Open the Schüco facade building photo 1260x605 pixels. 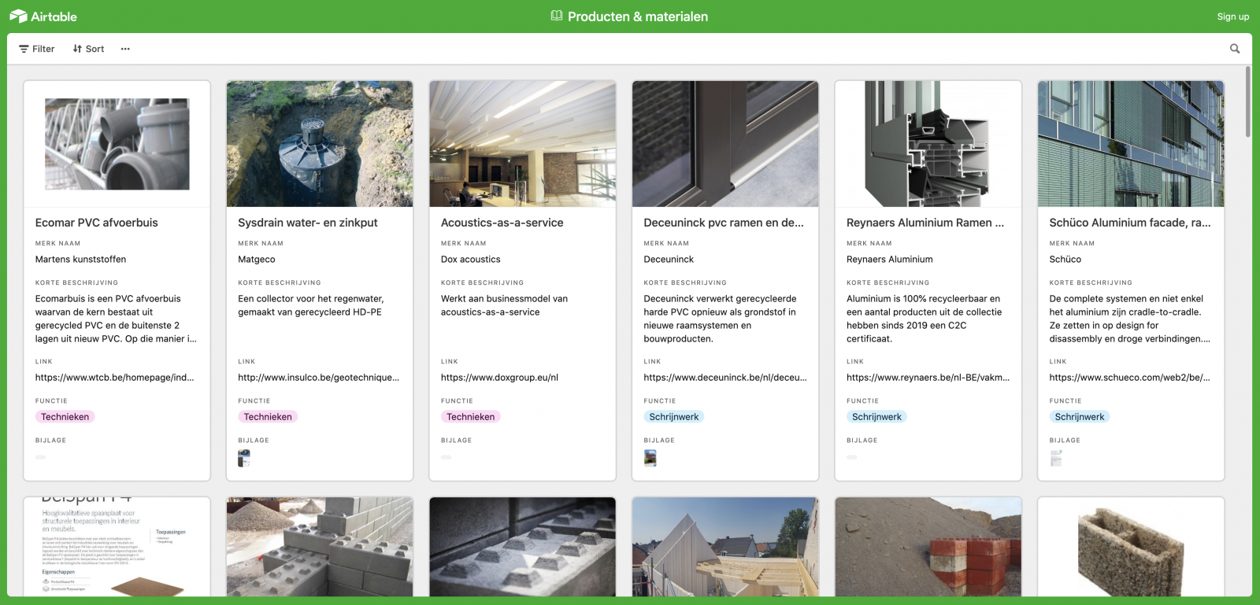coord(1131,144)
